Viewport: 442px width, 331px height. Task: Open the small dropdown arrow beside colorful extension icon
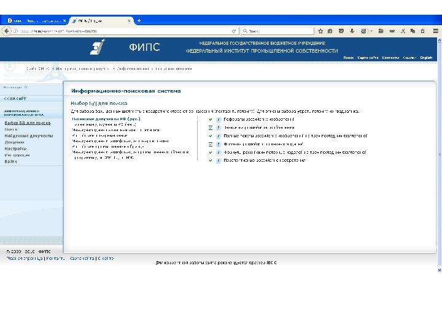371,31
